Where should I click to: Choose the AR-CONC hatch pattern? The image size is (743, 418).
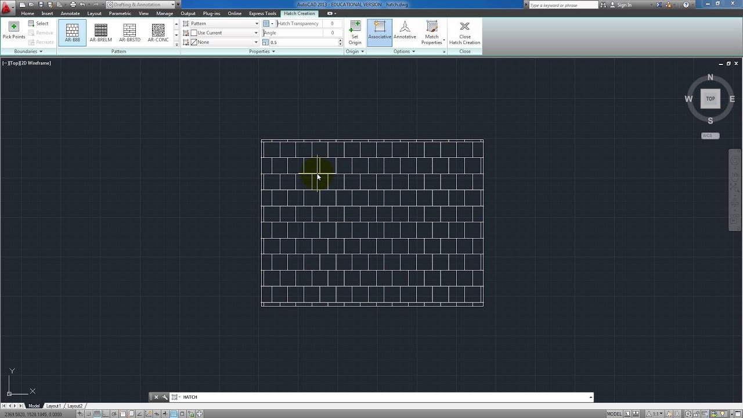[158, 33]
